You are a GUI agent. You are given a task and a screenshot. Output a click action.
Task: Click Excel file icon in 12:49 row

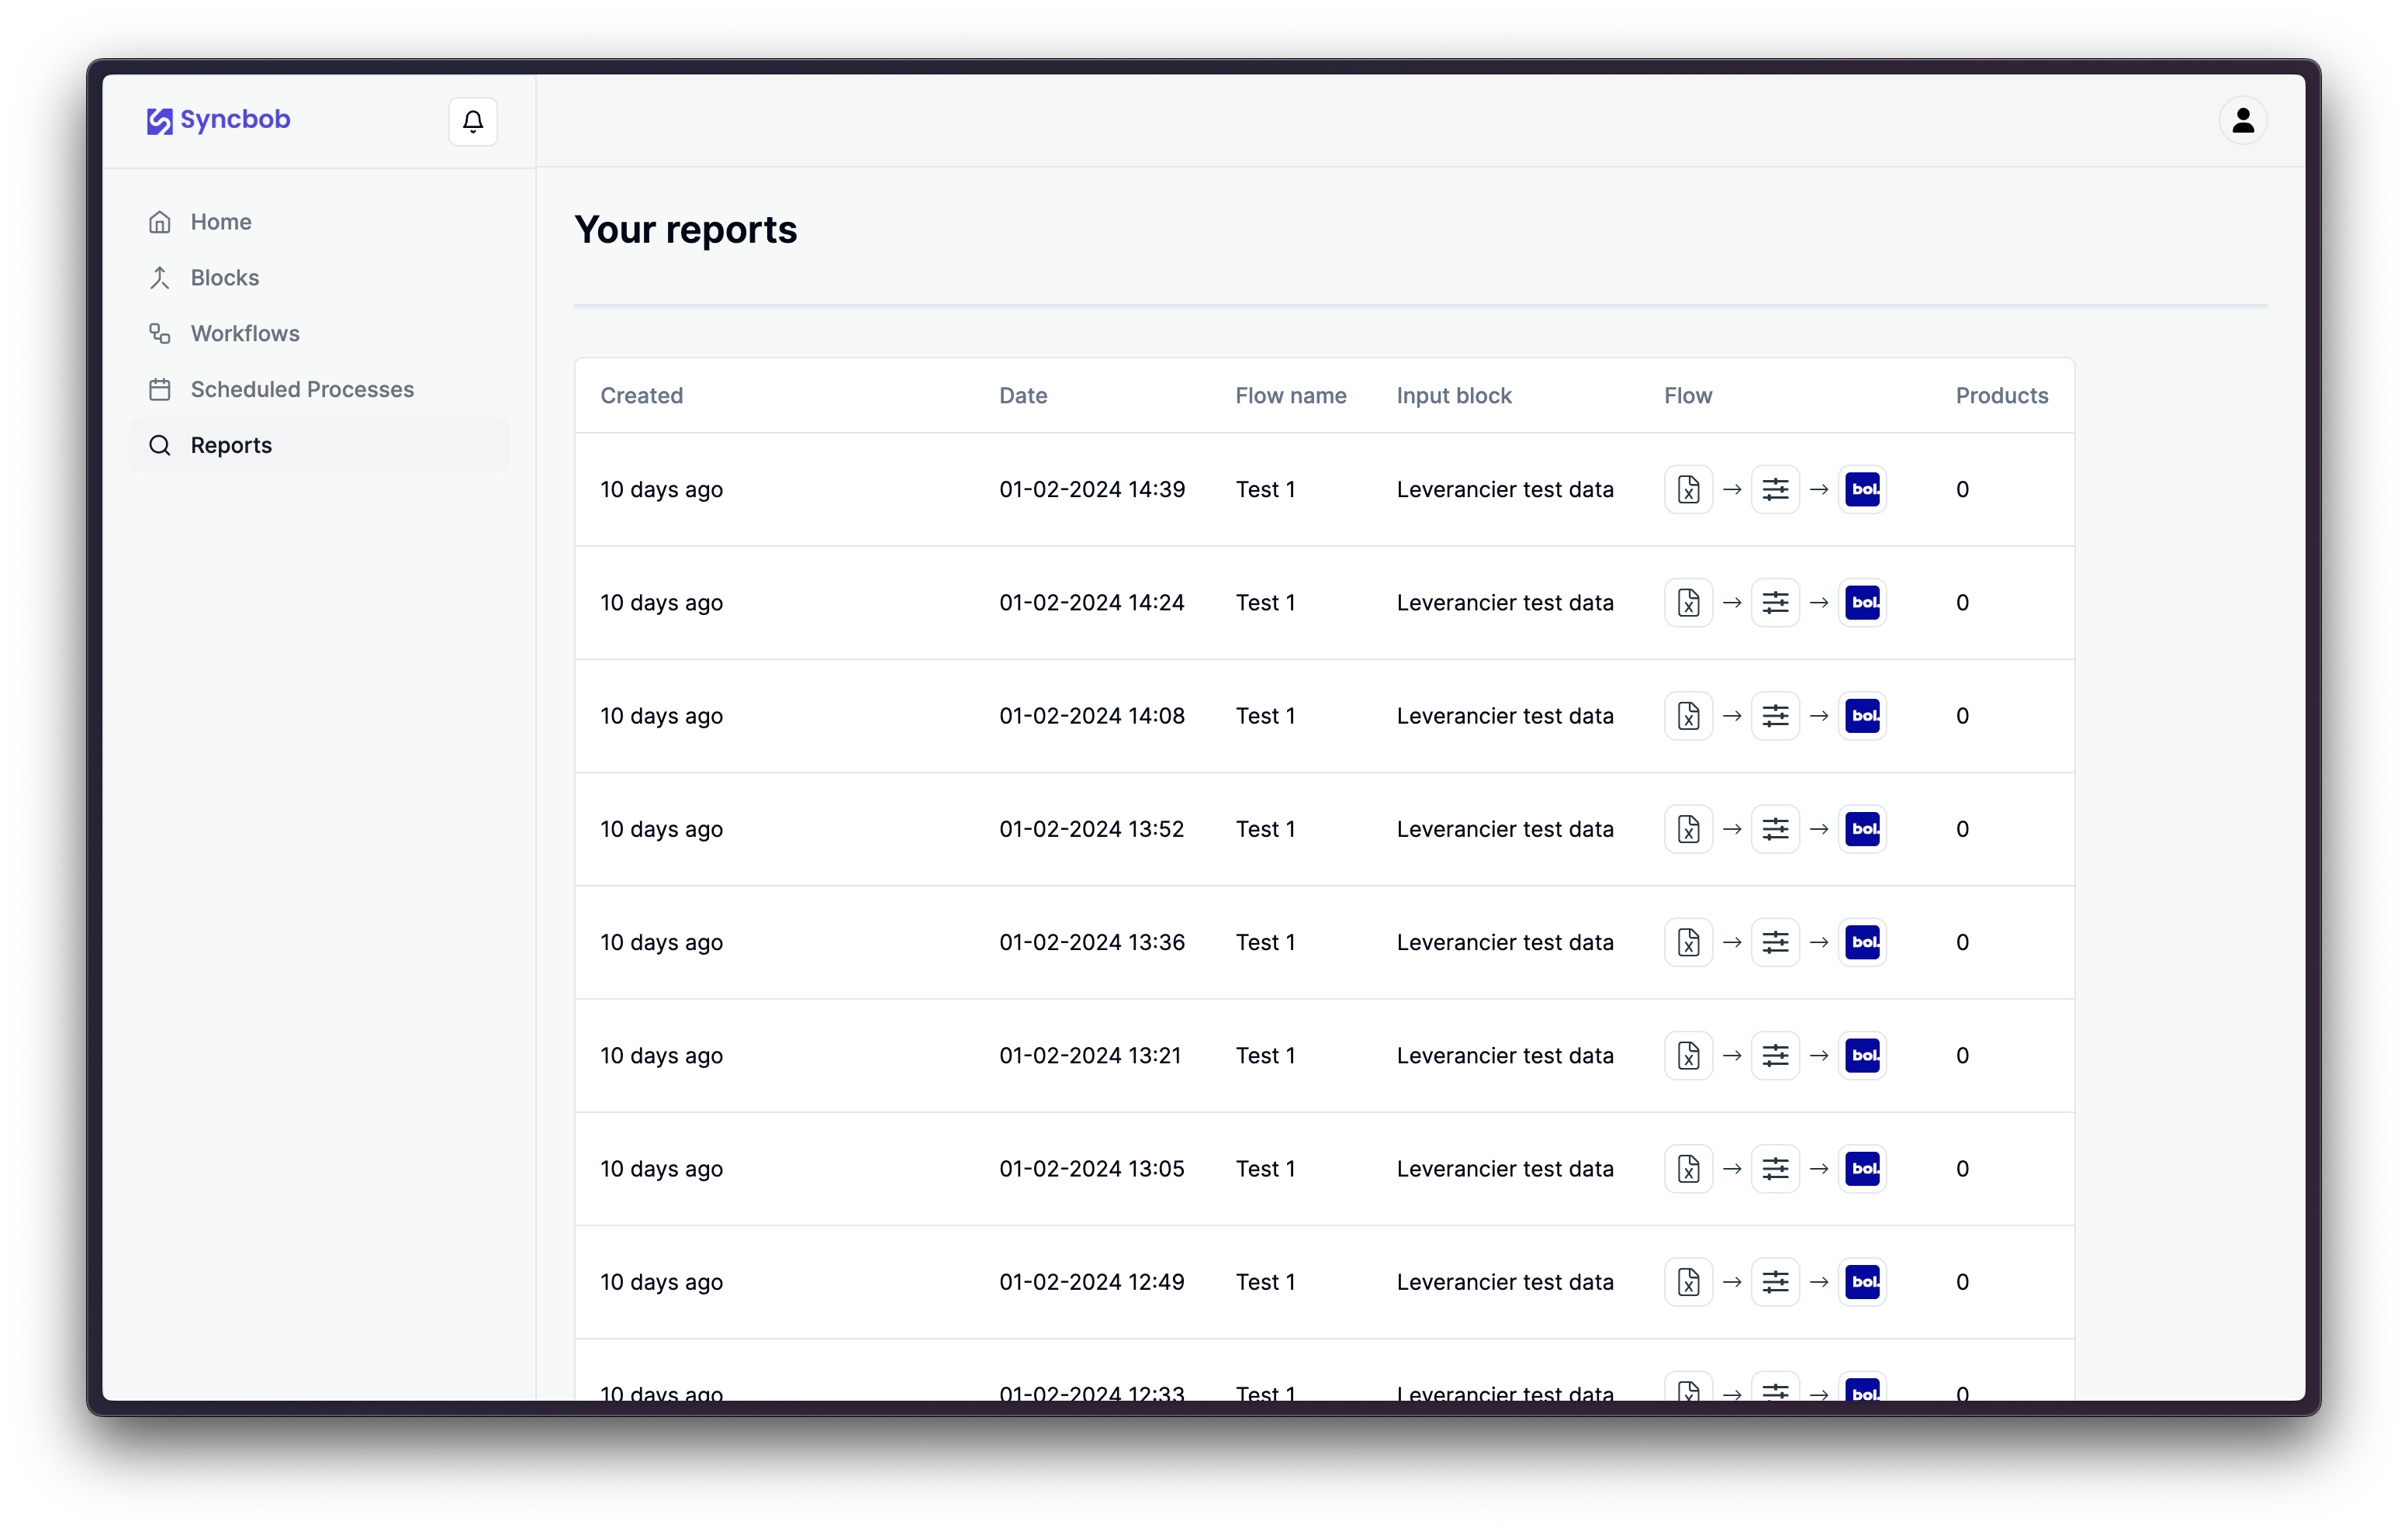1689,1282
